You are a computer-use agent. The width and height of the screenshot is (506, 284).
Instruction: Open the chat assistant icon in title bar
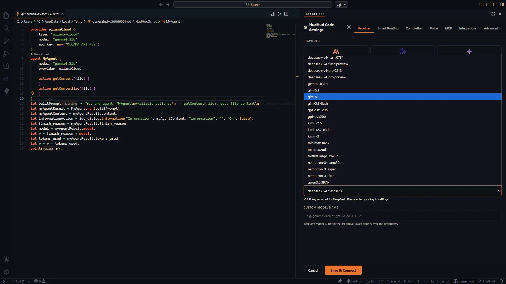[x=339, y=4]
